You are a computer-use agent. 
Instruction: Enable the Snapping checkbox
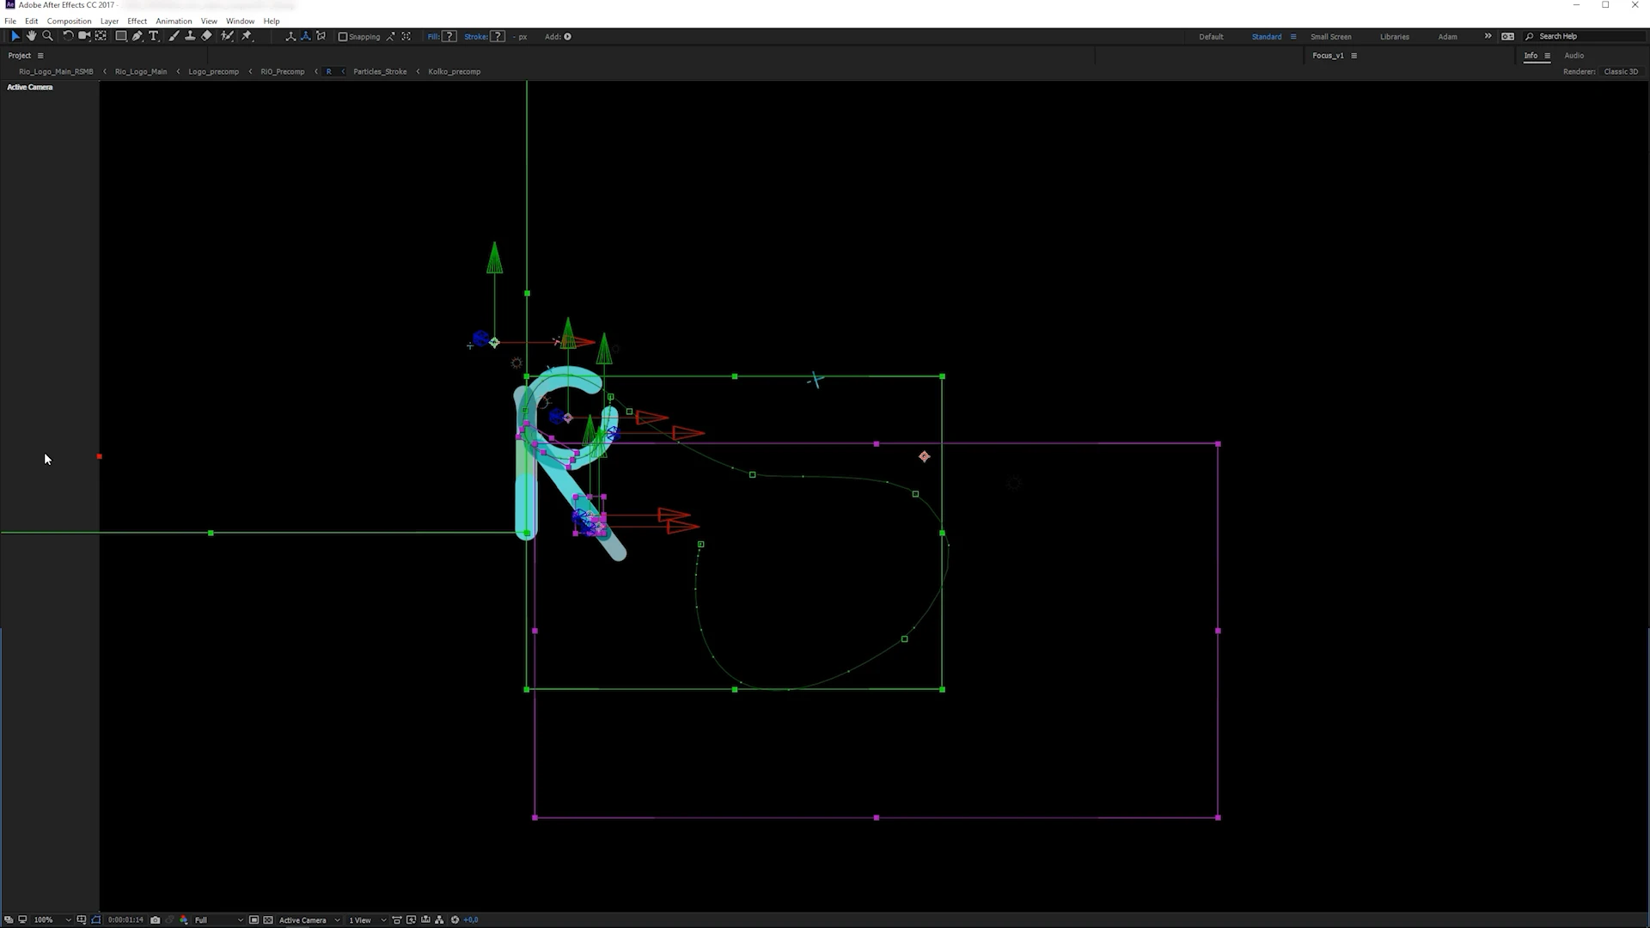(x=343, y=37)
